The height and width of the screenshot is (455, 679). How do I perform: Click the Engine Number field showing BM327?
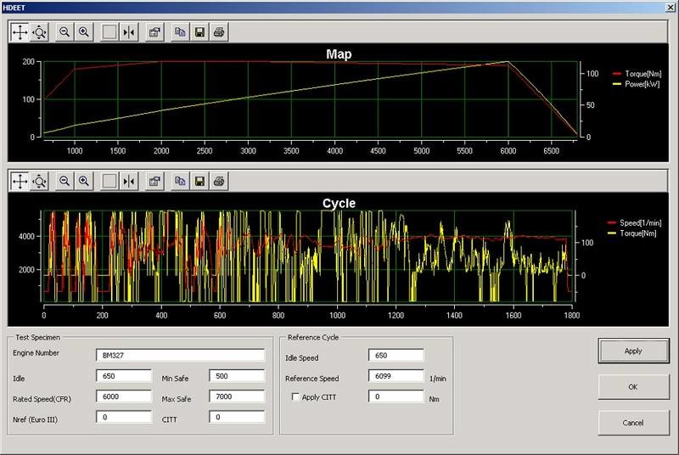180,356
